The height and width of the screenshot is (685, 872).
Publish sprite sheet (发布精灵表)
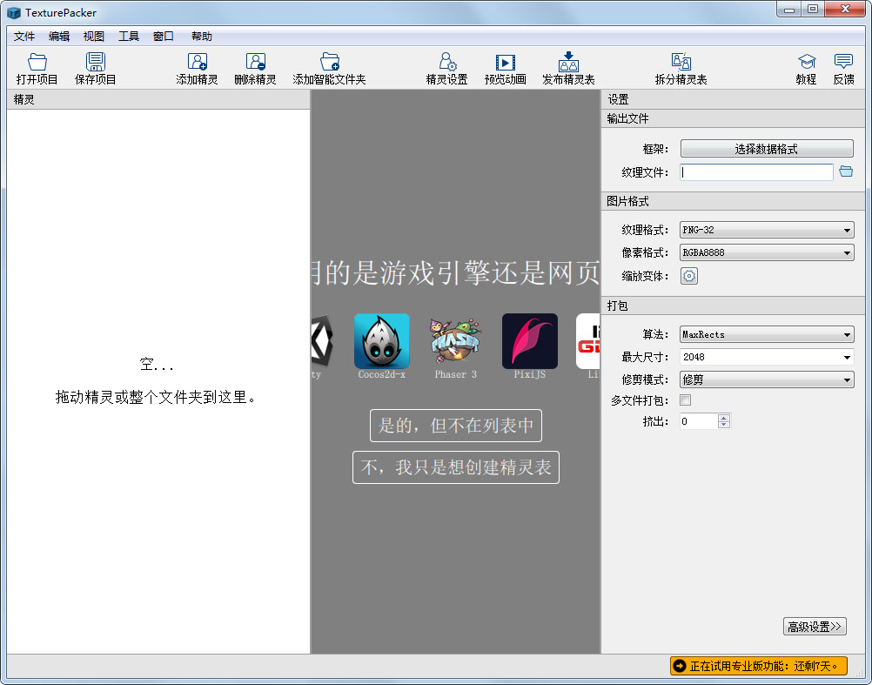[568, 66]
